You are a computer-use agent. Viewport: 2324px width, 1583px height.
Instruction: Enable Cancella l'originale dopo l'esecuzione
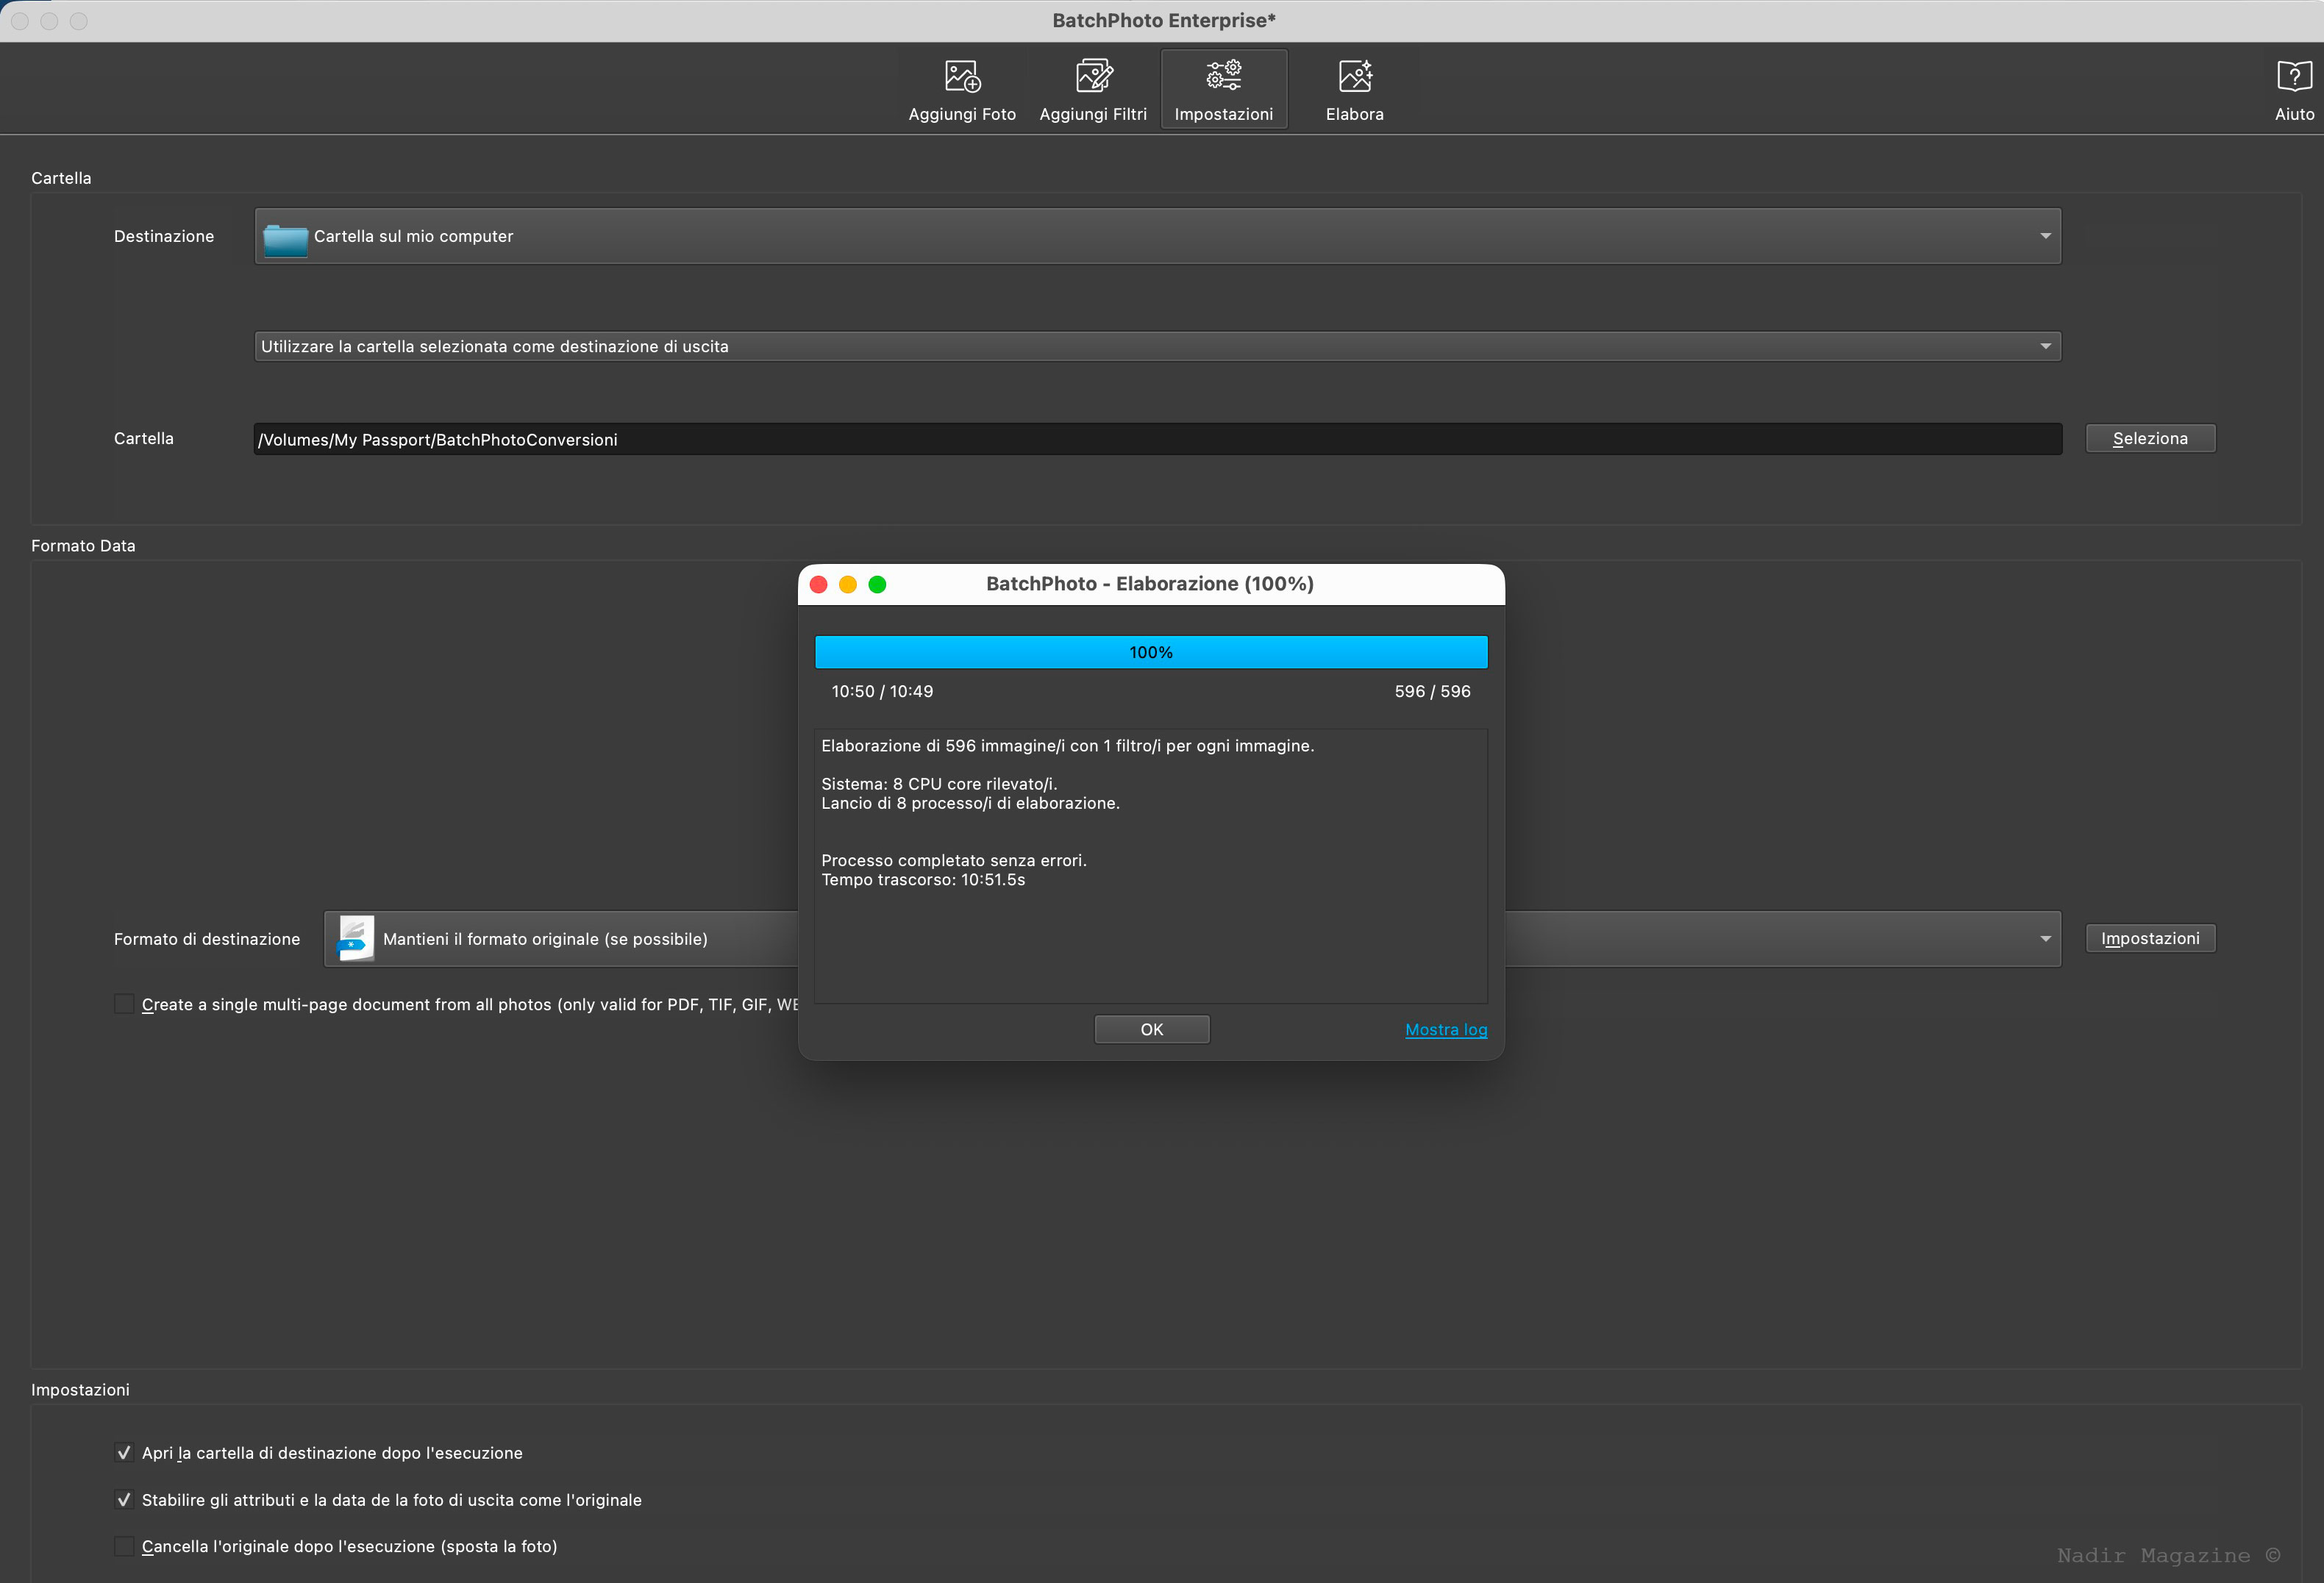pos(124,1546)
